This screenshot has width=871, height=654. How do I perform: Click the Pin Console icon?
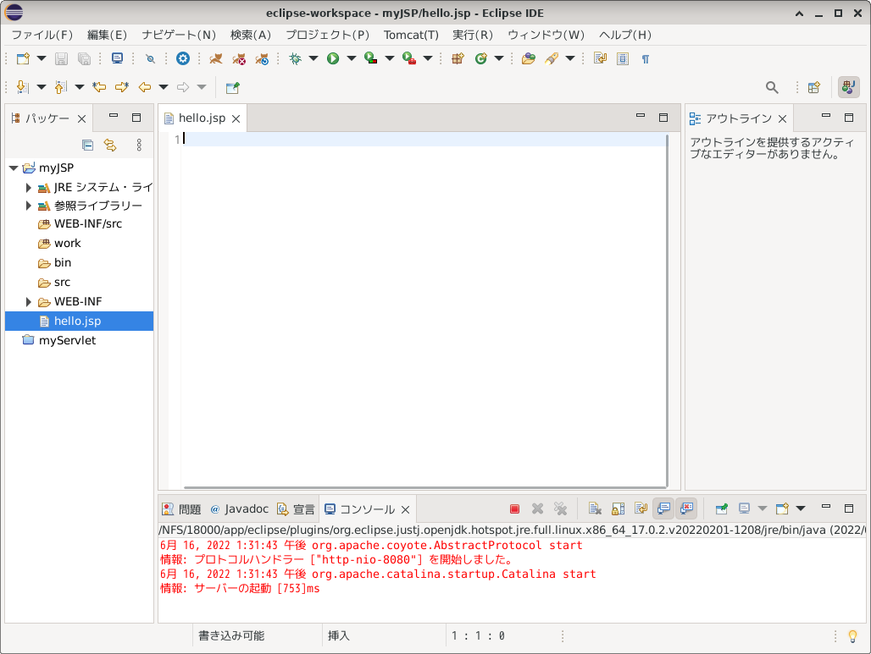[x=721, y=508]
